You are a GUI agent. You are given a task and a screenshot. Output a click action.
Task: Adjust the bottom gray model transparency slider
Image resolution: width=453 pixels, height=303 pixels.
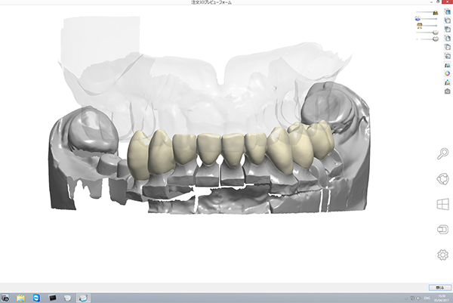(x=428, y=38)
